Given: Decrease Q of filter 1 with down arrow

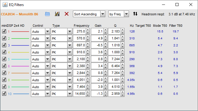Looking at the screenshot, I should coord(122,33).
